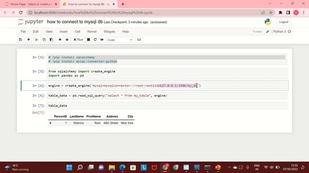Open the Edit menu
The width and height of the screenshot is (309, 173).
tap(36, 32)
